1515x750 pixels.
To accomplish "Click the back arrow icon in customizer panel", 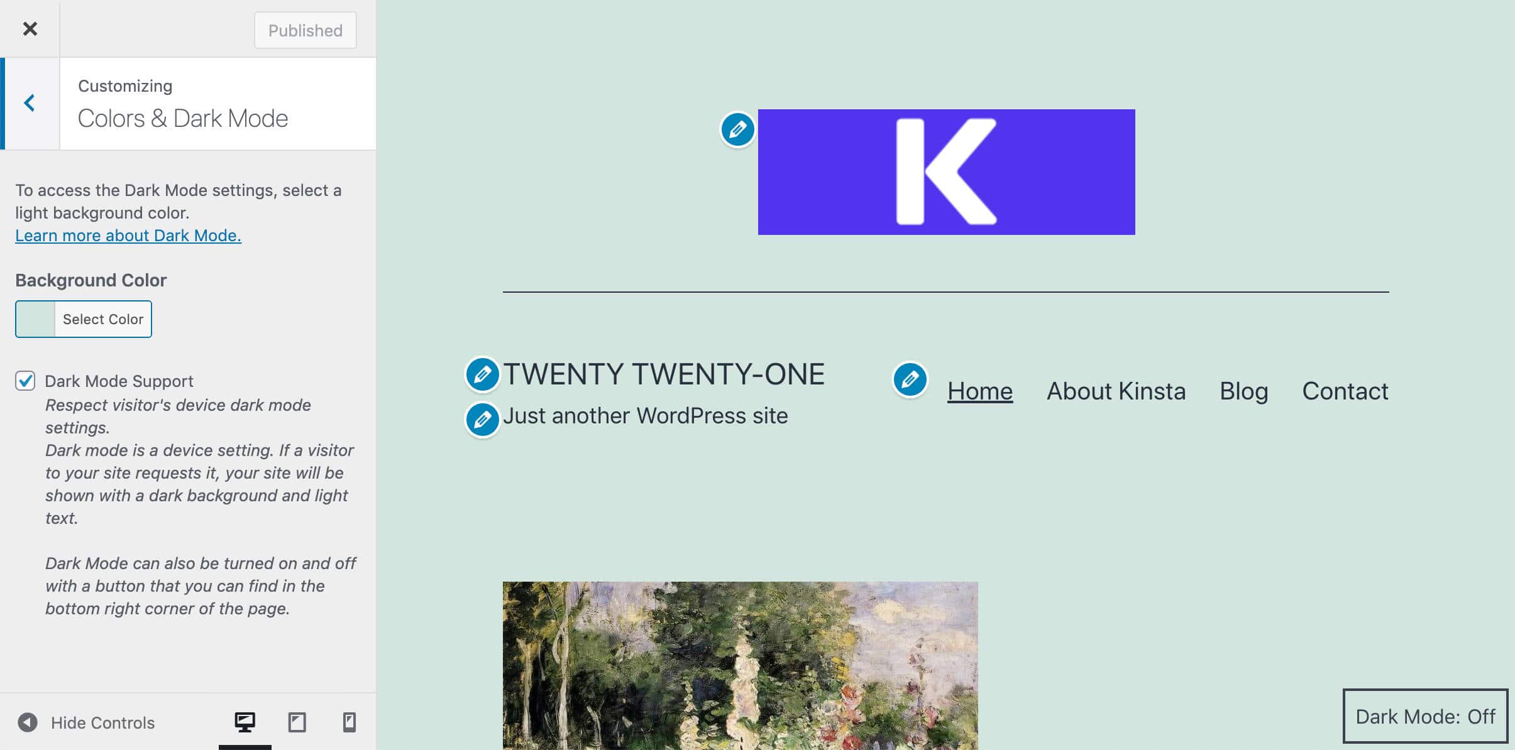I will pos(29,103).
